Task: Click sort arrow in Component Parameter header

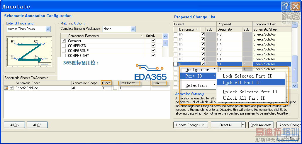Action: coord(142,36)
